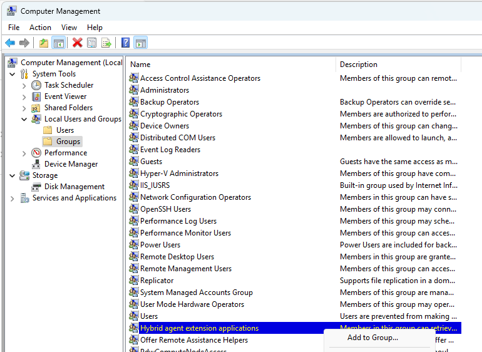The width and height of the screenshot is (482, 352).
Task: Toggle Show/Hide Console Tree toolbar button
Action: point(58,43)
